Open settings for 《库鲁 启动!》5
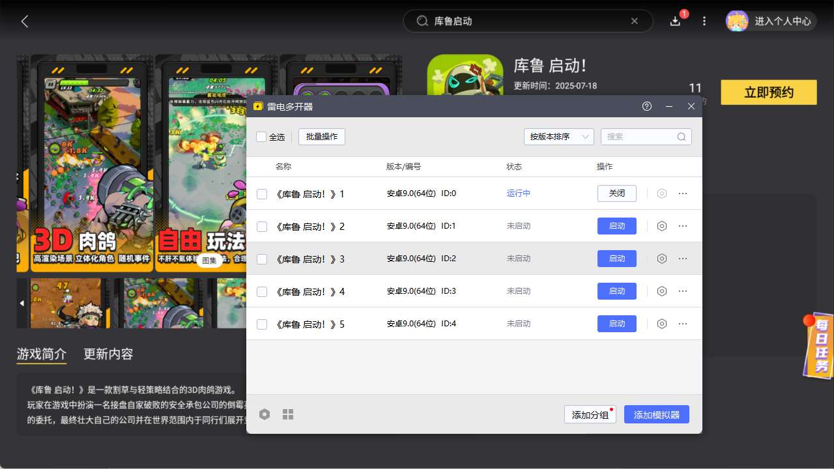 [x=662, y=324]
